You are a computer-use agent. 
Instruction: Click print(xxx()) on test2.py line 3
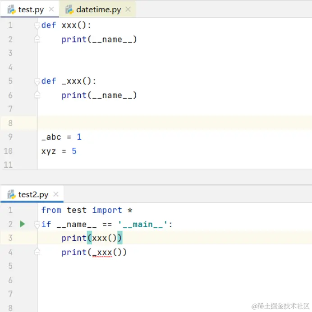92,238
